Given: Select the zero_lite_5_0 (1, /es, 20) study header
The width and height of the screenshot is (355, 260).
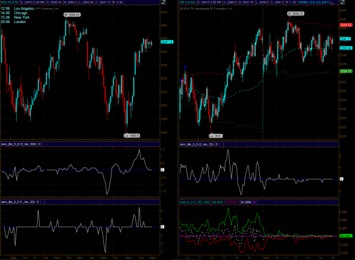Looking at the screenshot, I should click(x=18, y=202).
